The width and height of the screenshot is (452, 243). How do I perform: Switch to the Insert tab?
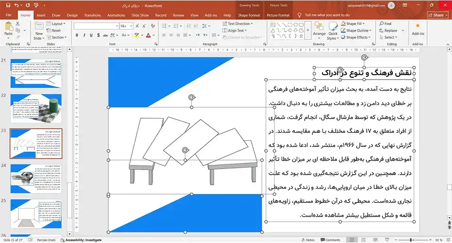pyautogui.click(x=41, y=15)
